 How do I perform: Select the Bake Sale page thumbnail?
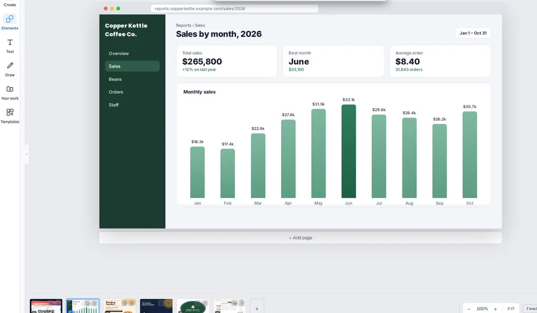tap(119, 306)
